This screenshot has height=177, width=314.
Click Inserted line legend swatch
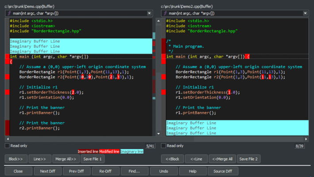[x=88, y=152]
